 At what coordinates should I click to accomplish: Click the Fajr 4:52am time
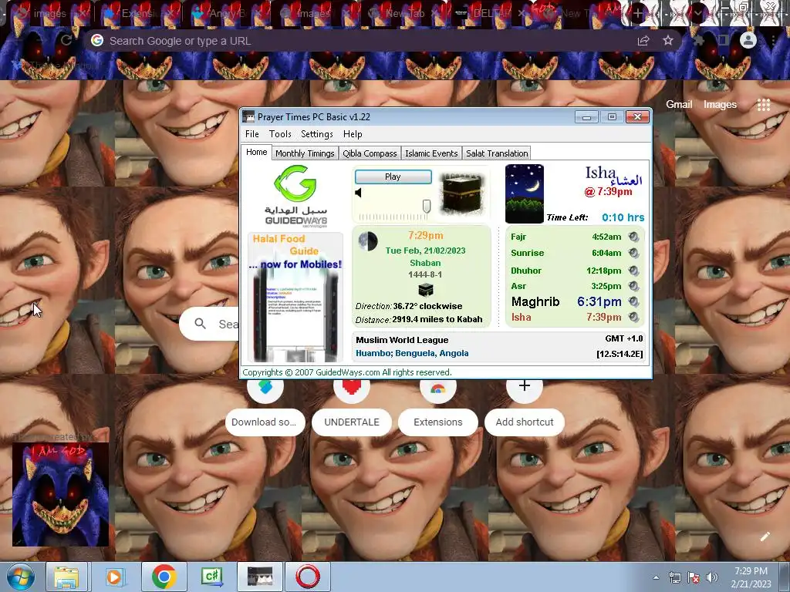[x=606, y=237]
